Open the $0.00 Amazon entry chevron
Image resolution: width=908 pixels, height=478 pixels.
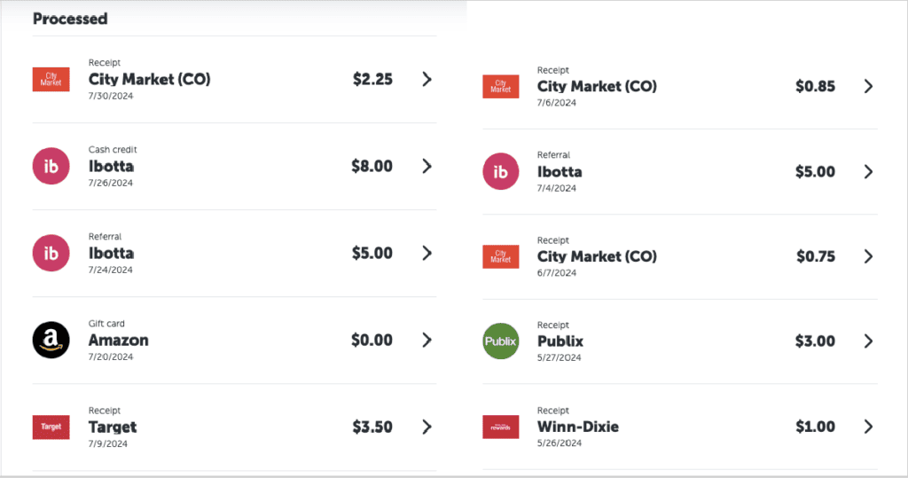click(427, 340)
